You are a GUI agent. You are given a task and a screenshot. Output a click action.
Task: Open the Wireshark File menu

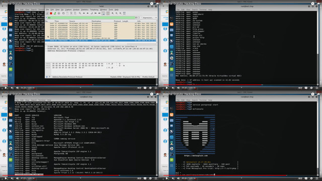(47, 10)
